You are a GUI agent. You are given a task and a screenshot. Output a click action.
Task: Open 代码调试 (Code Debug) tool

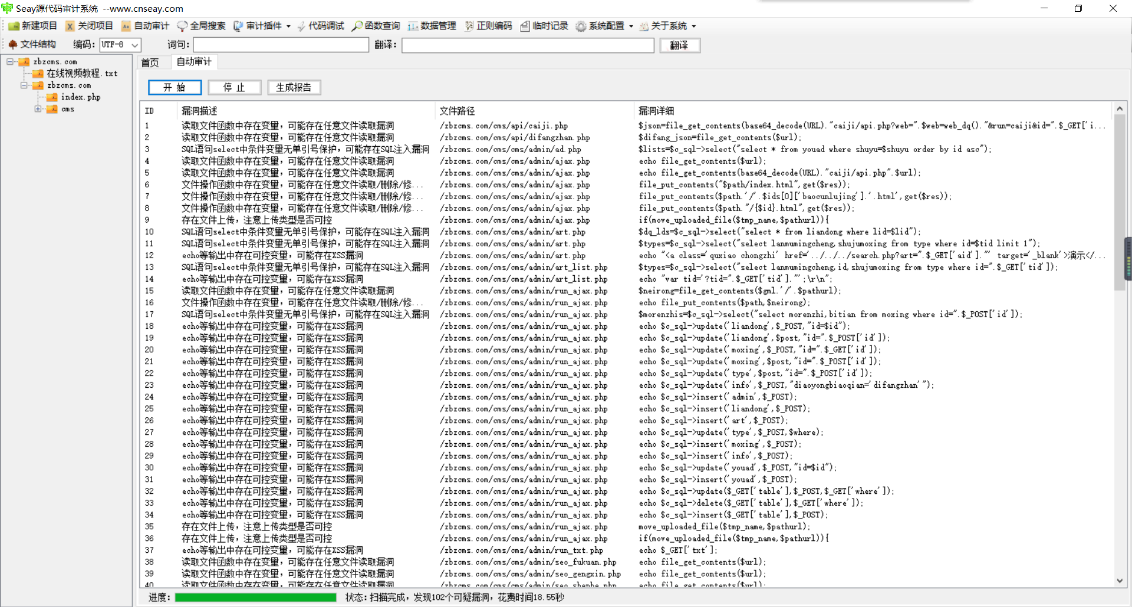pos(320,26)
